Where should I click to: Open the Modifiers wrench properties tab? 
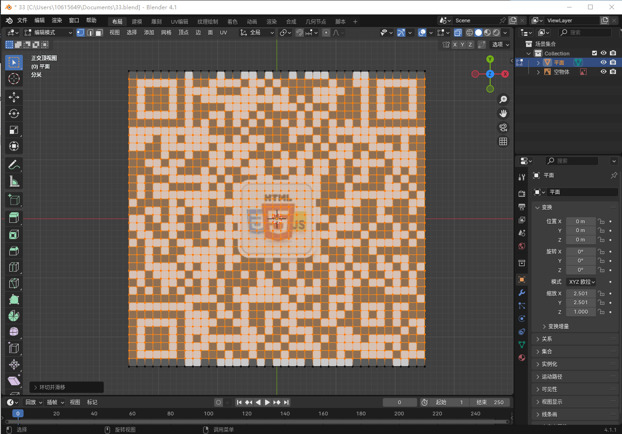522,293
